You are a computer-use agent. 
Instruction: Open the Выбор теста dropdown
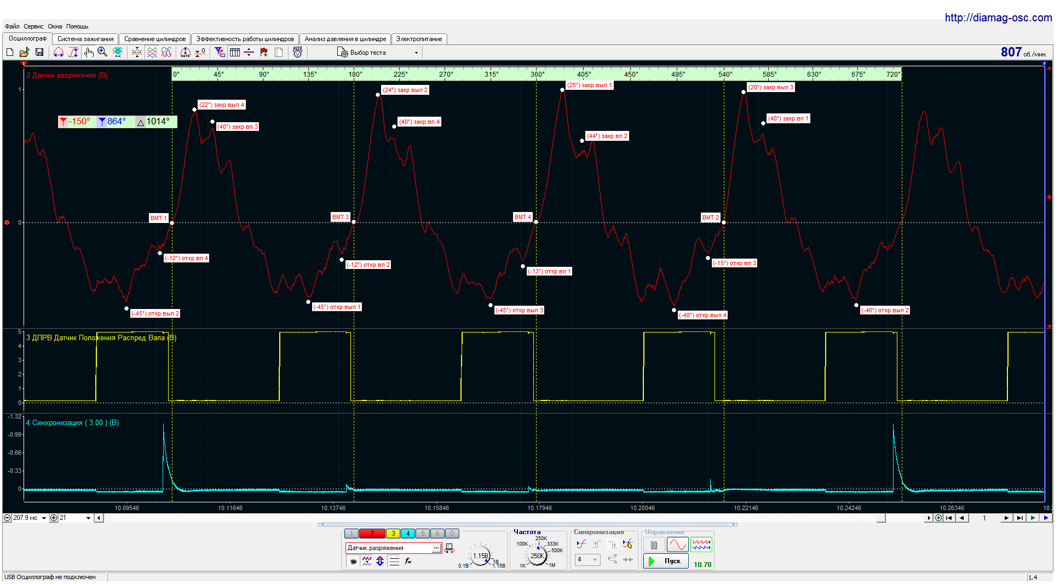[378, 53]
